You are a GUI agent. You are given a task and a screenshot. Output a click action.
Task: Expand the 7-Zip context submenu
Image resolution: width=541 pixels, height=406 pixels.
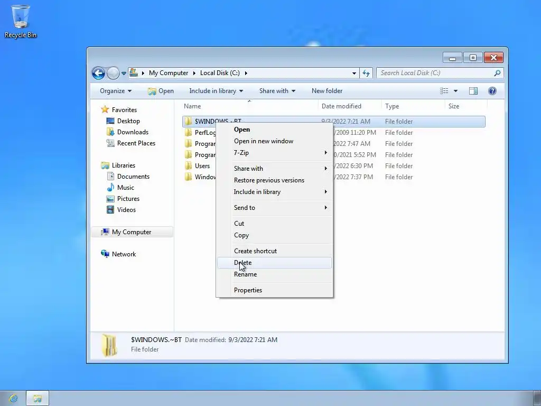click(x=274, y=153)
